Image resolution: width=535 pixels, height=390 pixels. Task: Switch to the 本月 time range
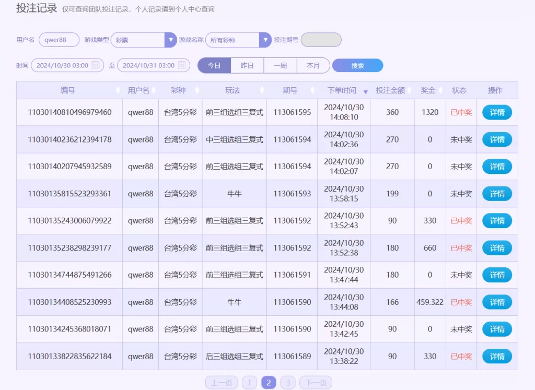313,65
